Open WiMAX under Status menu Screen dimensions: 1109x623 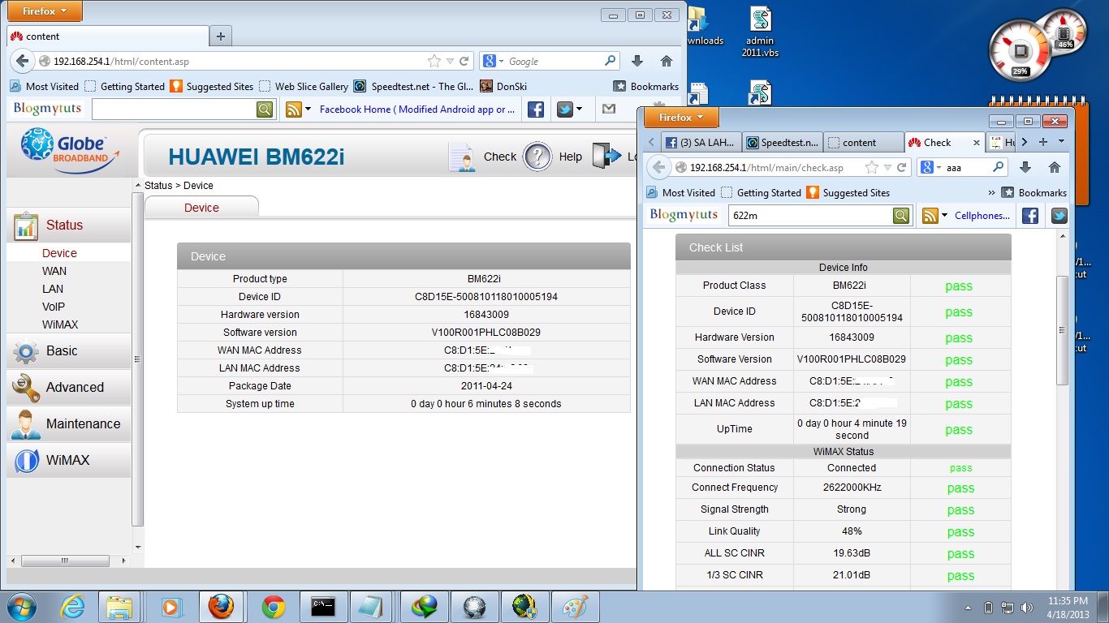pyautogui.click(x=60, y=324)
